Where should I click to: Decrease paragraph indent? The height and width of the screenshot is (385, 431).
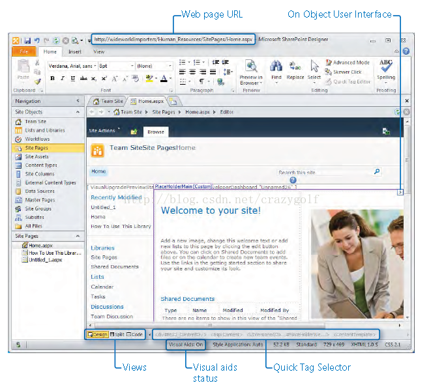(215, 63)
